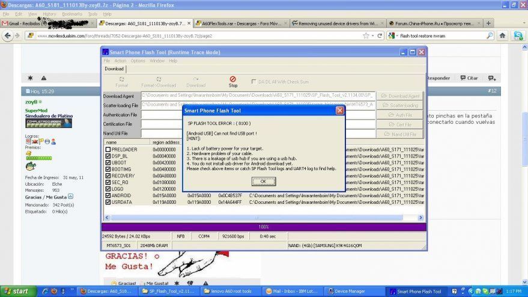Viewport: 528px width, 297px height.
Task: Click the Cert File button
Action: pyautogui.click(x=399, y=124)
